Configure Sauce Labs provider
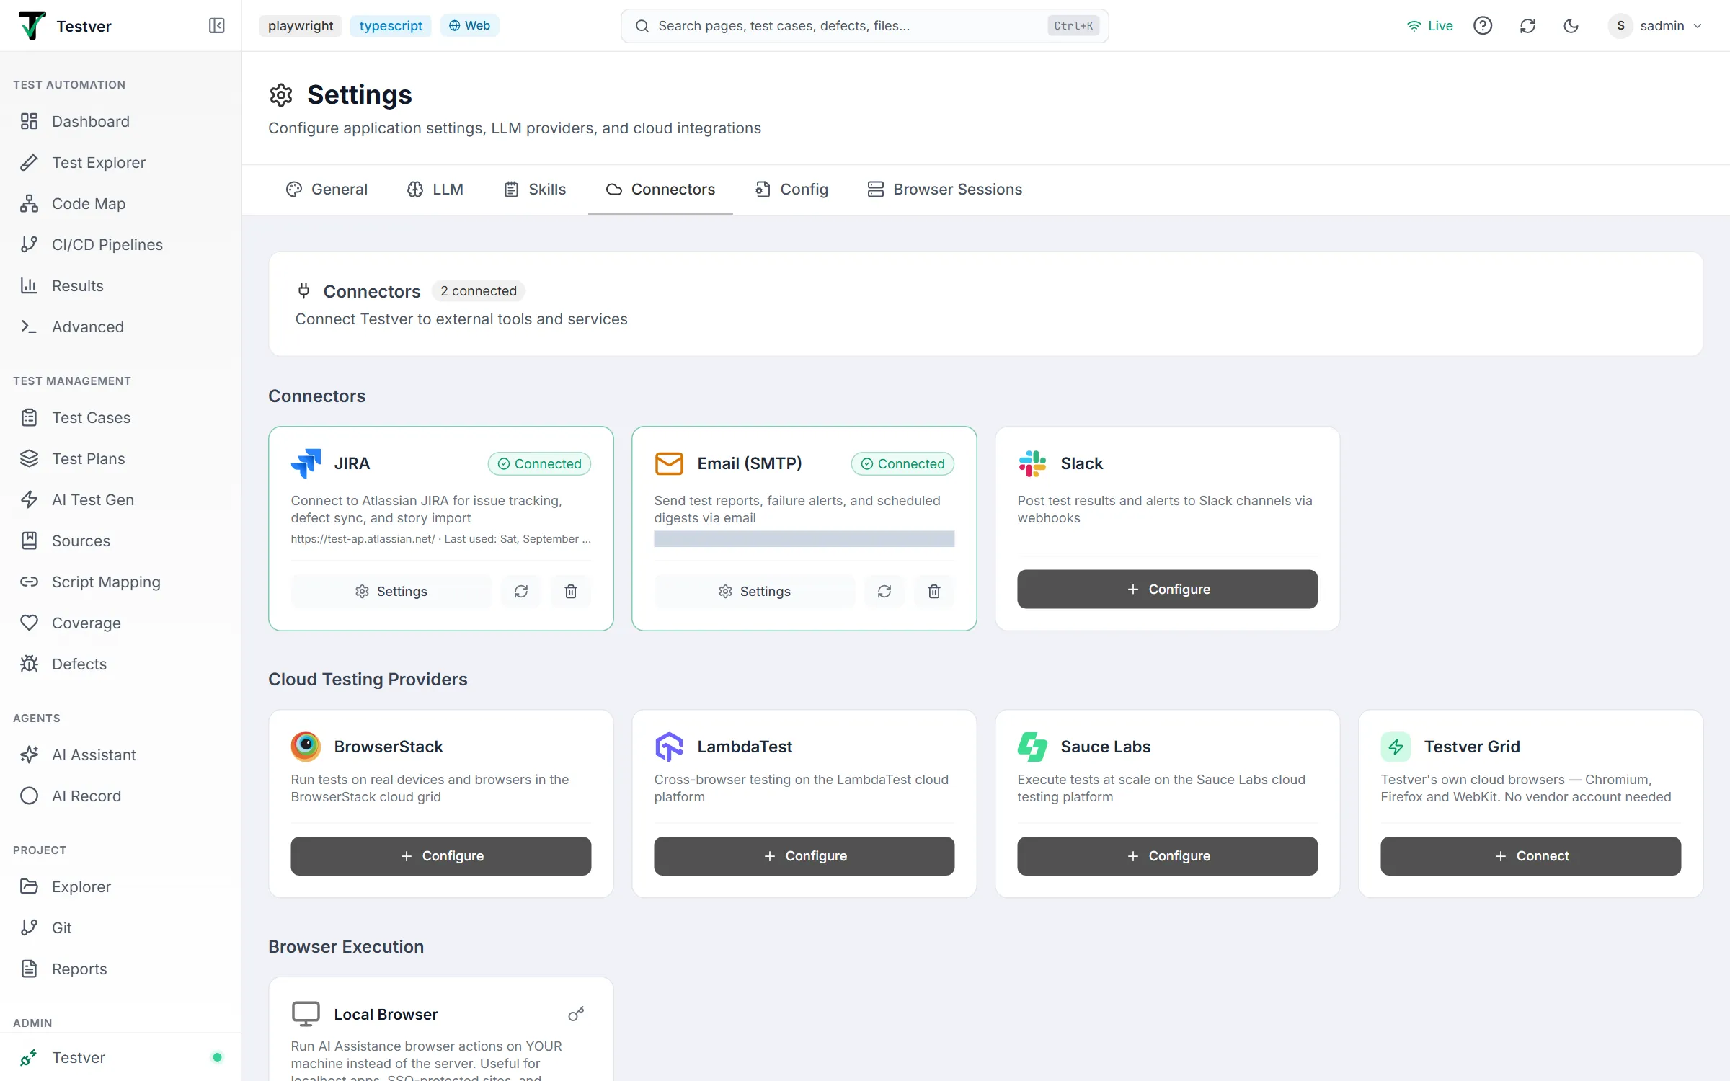Viewport: 1730px width, 1081px height. click(1167, 856)
